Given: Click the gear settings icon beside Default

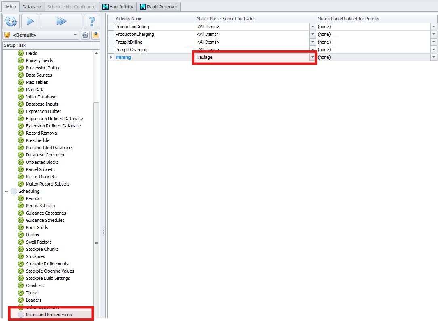Looking at the screenshot, I should click(x=85, y=35).
